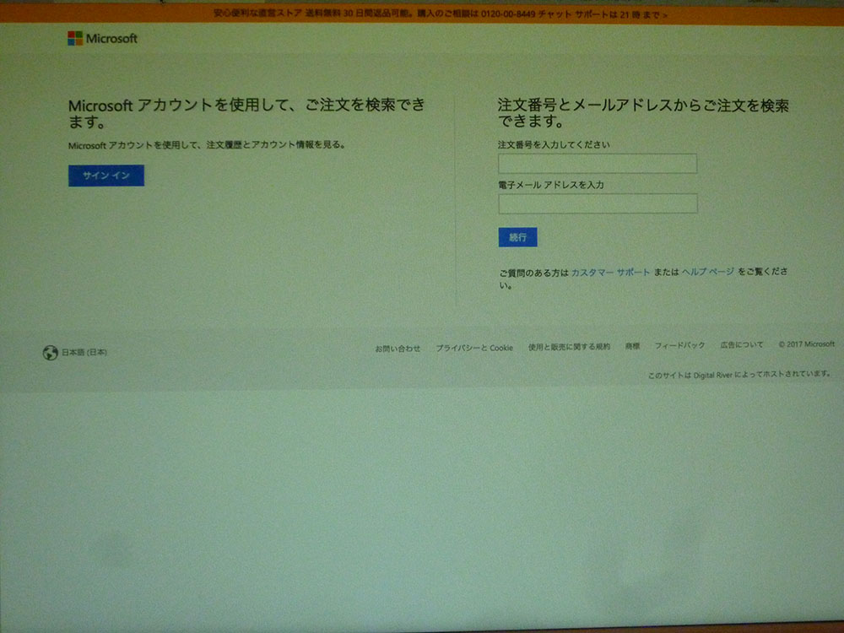Change language via 日本語 (日本) link
The width and height of the screenshot is (844, 633).
(84, 352)
